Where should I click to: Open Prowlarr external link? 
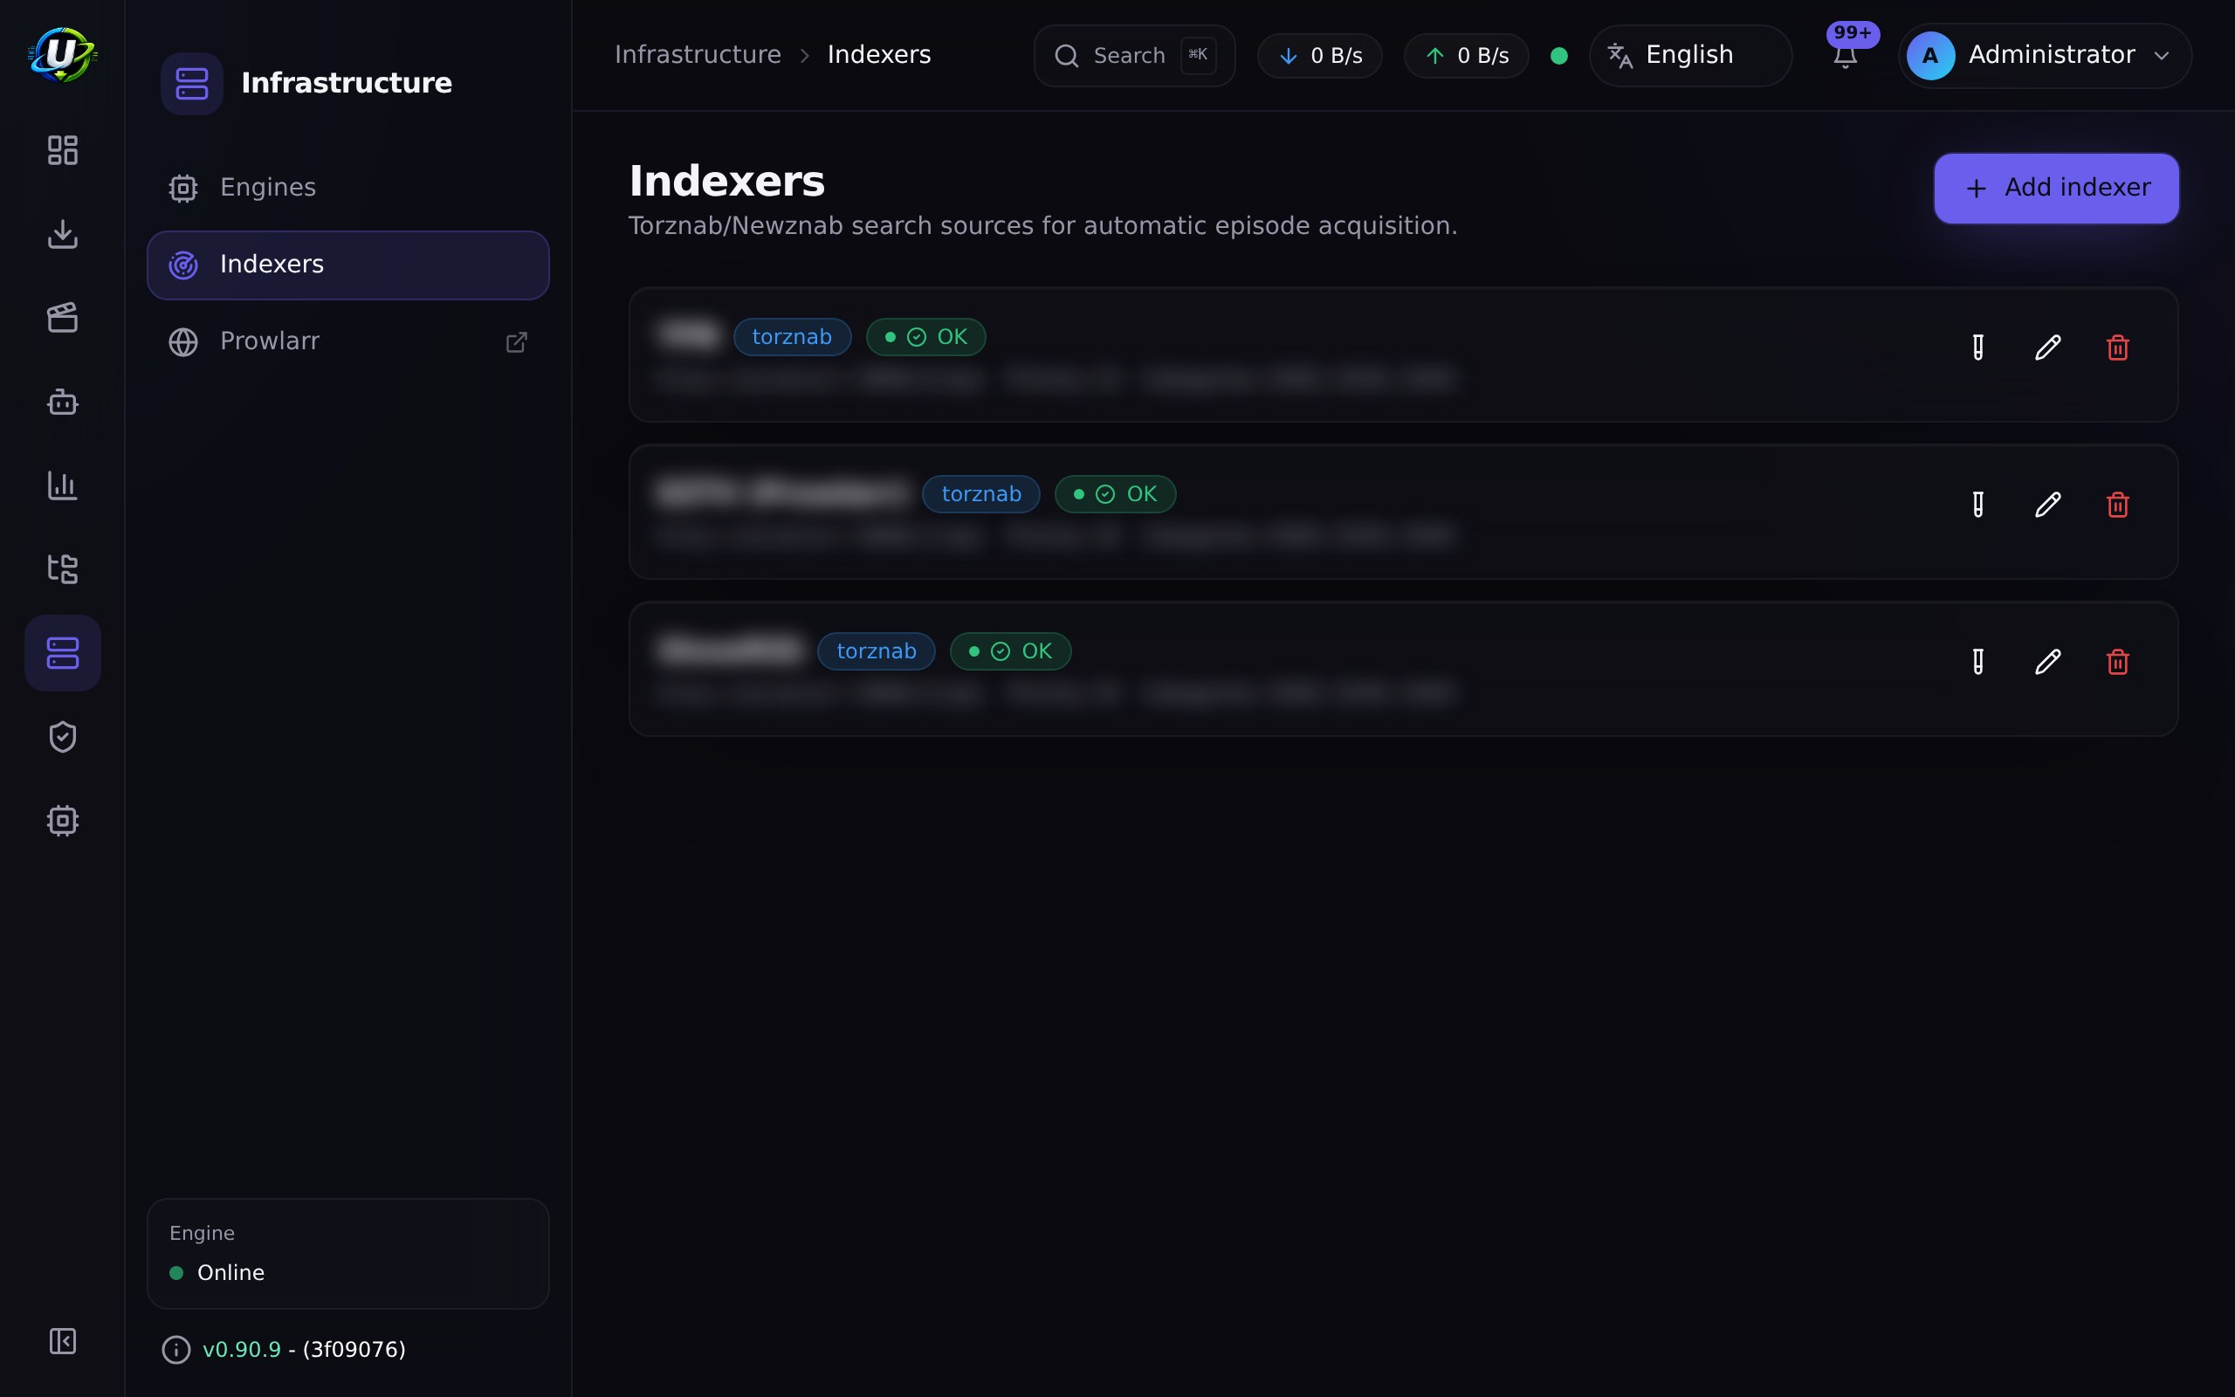click(x=348, y=342)
